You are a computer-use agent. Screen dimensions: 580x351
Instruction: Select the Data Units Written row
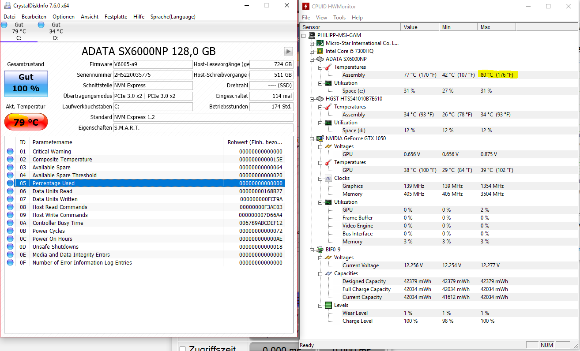145,199
